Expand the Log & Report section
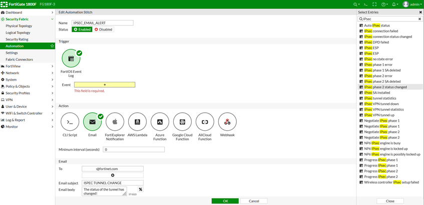This screenshot has width=424, height=205. (28, 120)
